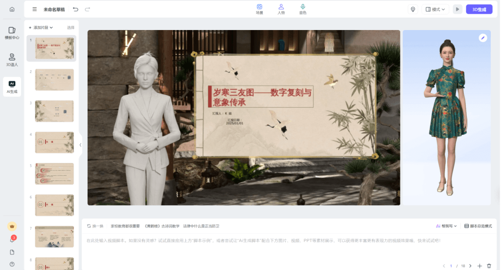Screen dimensions: 501x270
Task: Open the hamburger menu next to 未命名草稿
Action: tap(34, 9)
